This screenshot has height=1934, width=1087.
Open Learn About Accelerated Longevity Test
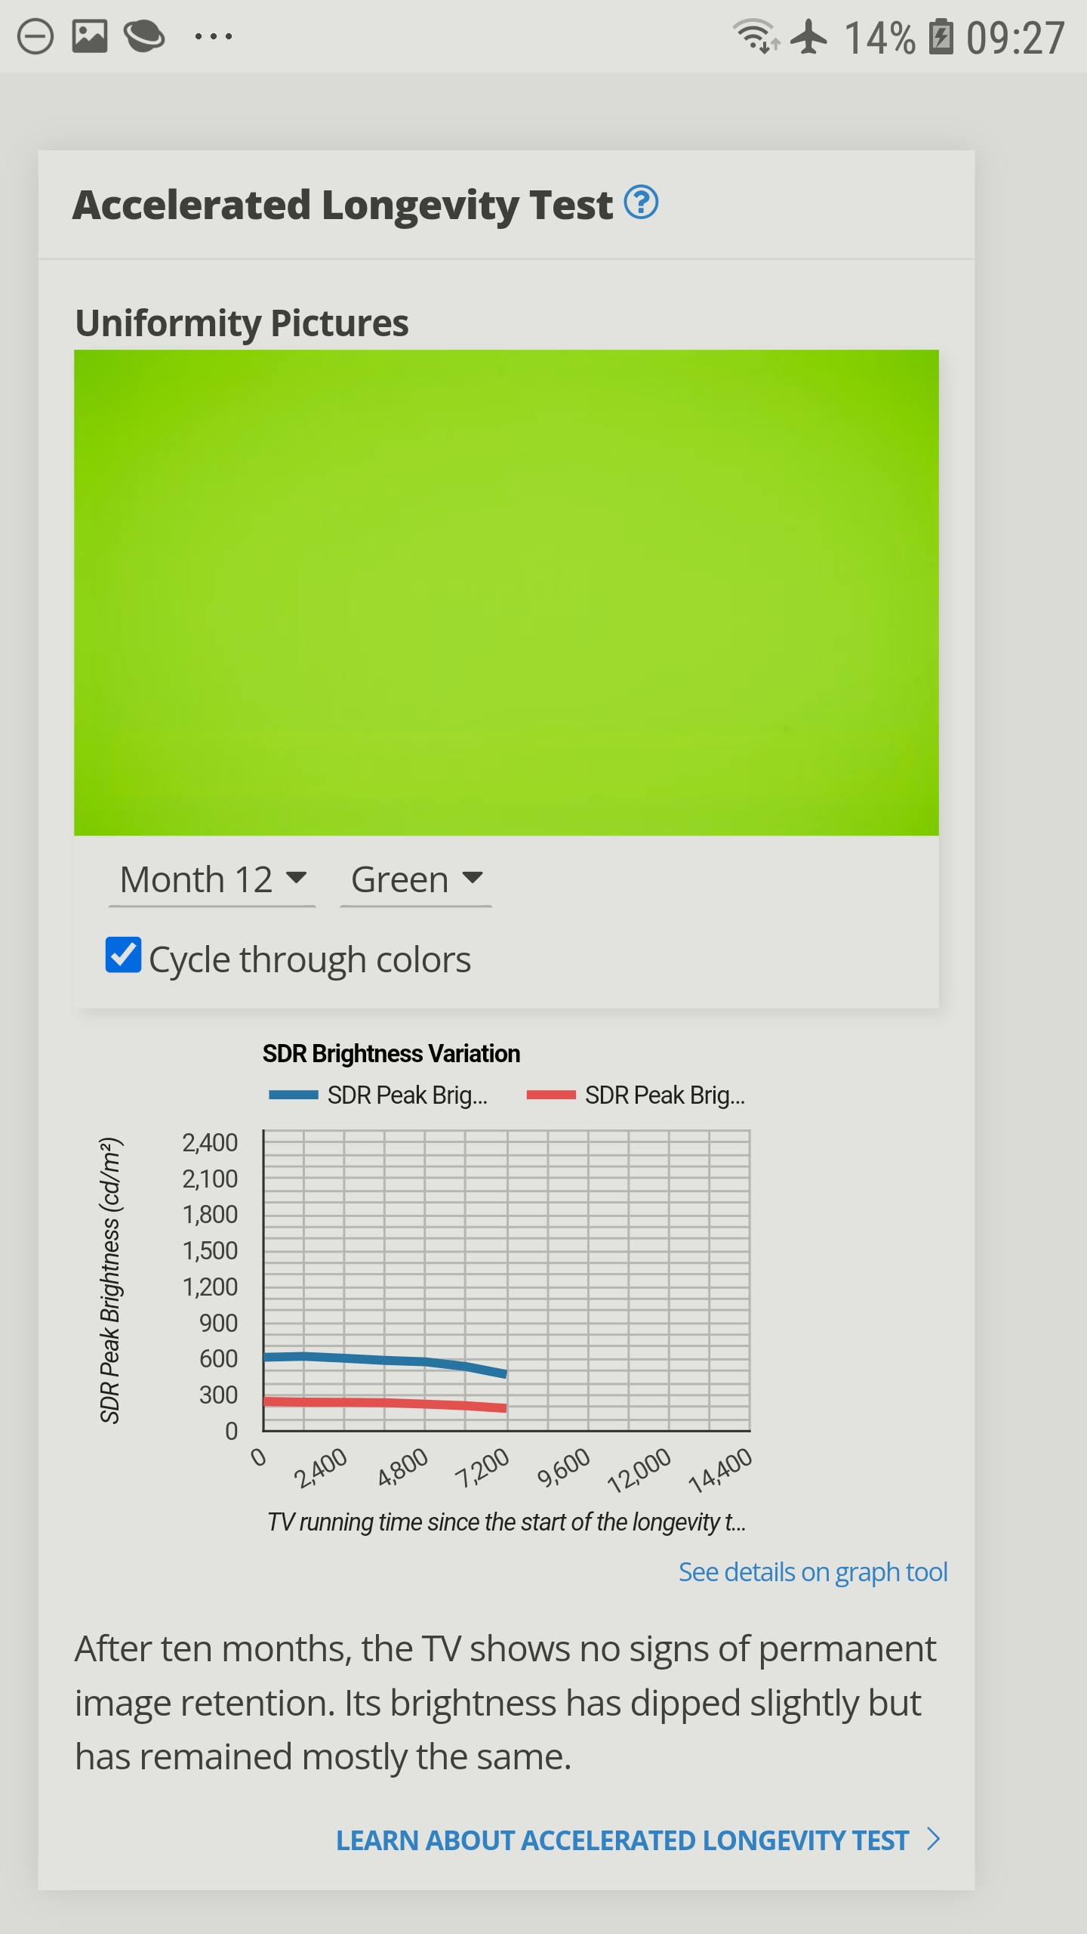coord(622,1840)
